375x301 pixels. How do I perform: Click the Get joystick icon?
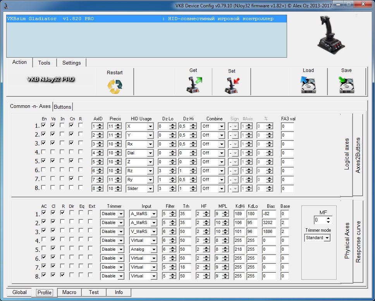[x=194, y=85]
